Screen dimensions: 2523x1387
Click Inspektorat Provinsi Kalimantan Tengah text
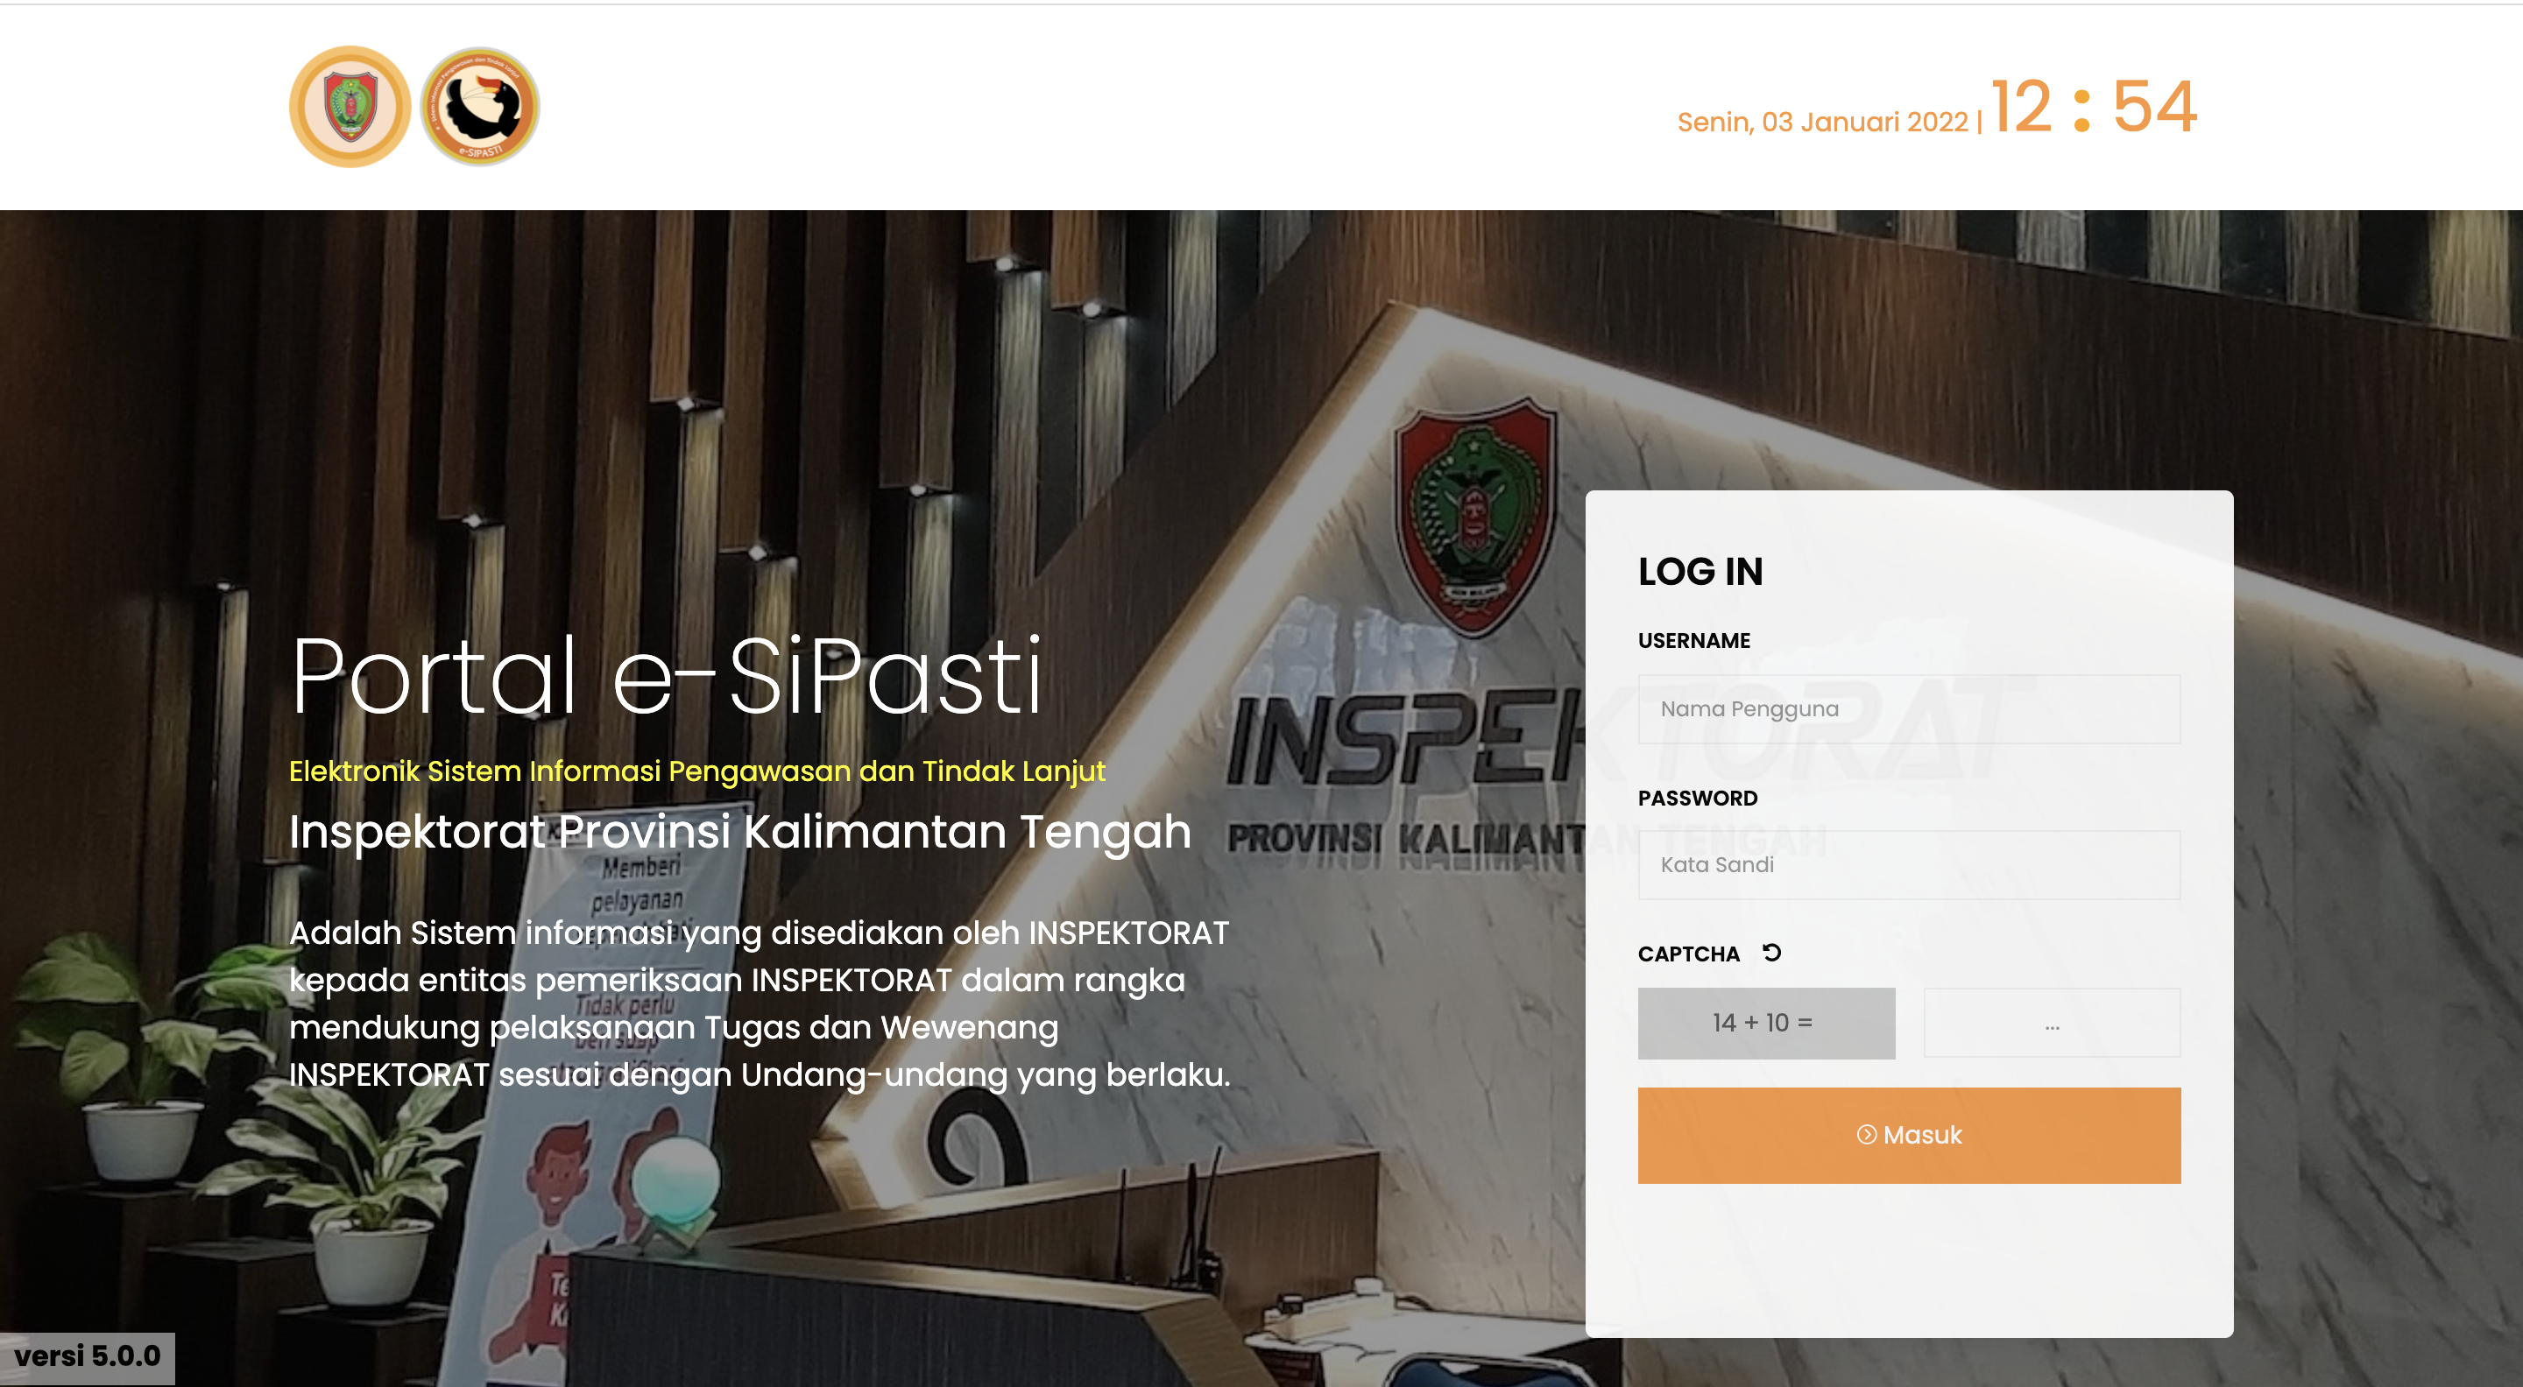coord(739,832)
